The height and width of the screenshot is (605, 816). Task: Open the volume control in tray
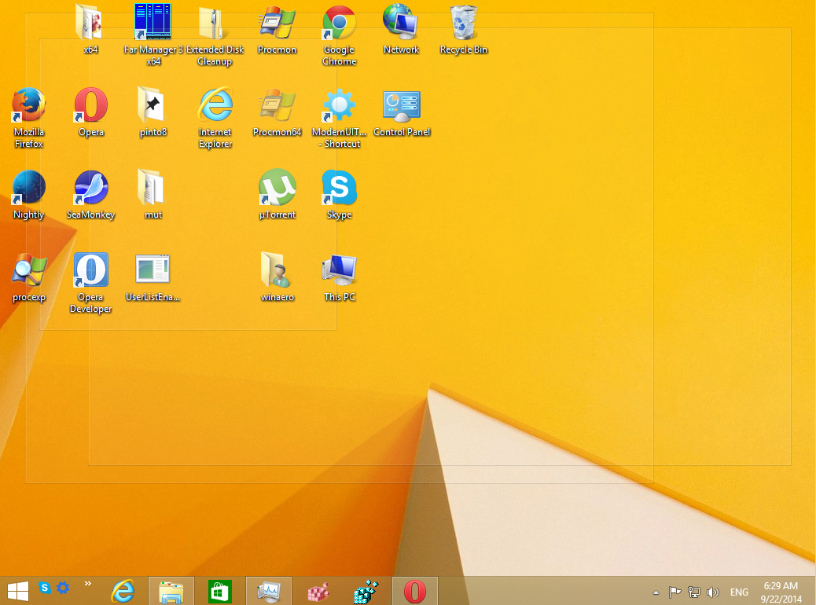click(x=713, y=592)
